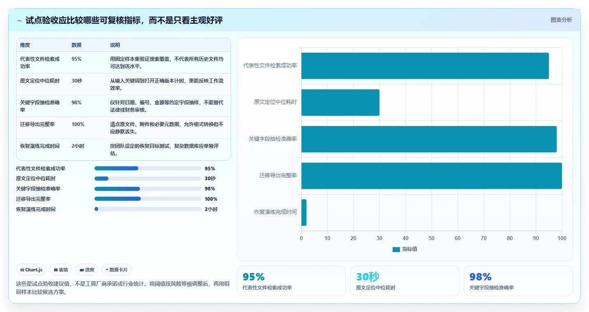Click the description starting 用固定样本集验证搜索覆盖
The width and height of the screenshot is (589, 312).
167,63
